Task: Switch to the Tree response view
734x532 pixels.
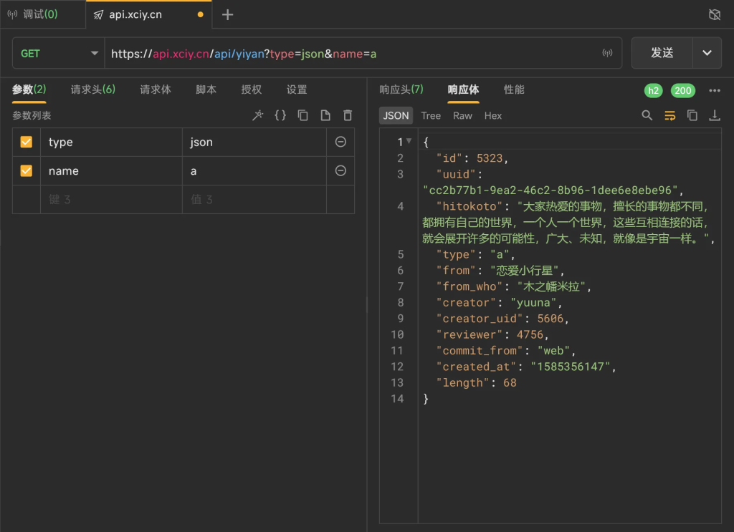Action: [431, 115]
